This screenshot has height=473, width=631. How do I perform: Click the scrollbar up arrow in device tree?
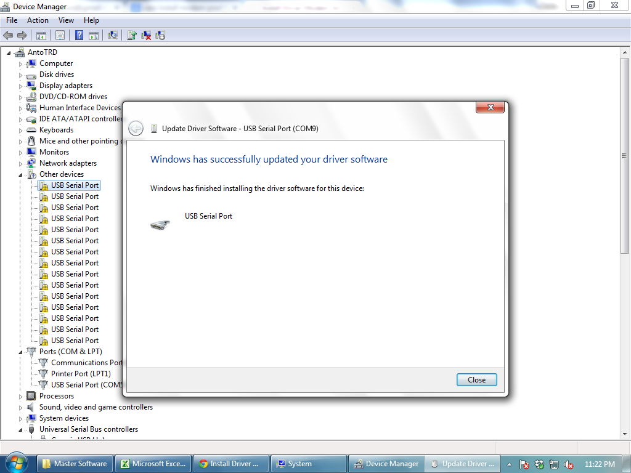pyautogui.click(x=625, y=52)
